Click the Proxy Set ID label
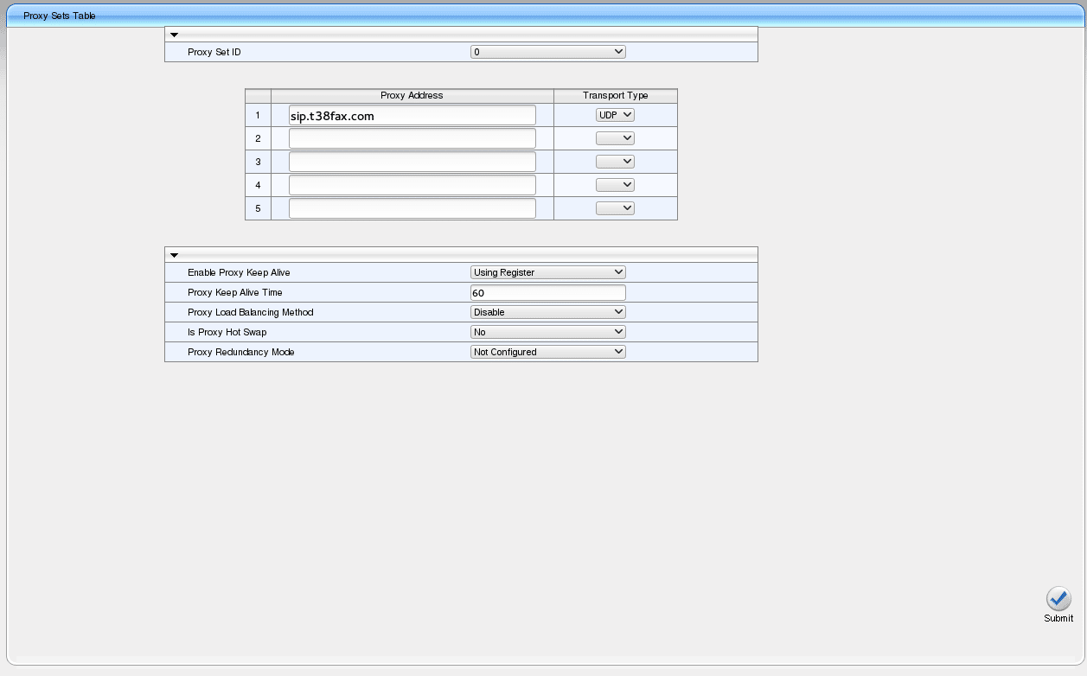 click(214, 52)
